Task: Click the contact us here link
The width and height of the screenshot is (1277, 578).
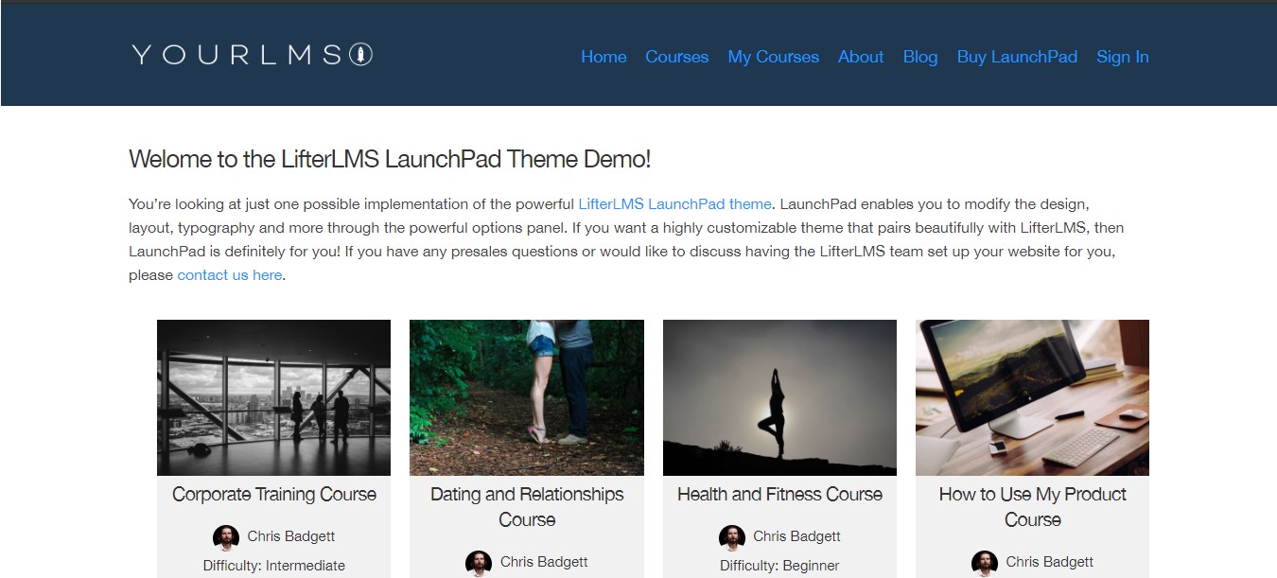Action: pos(230,275)
